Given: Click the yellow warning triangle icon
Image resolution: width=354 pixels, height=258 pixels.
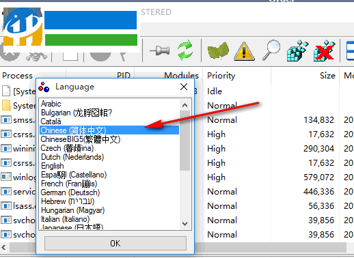Looking at the screenshot, I should coord(244,51).
